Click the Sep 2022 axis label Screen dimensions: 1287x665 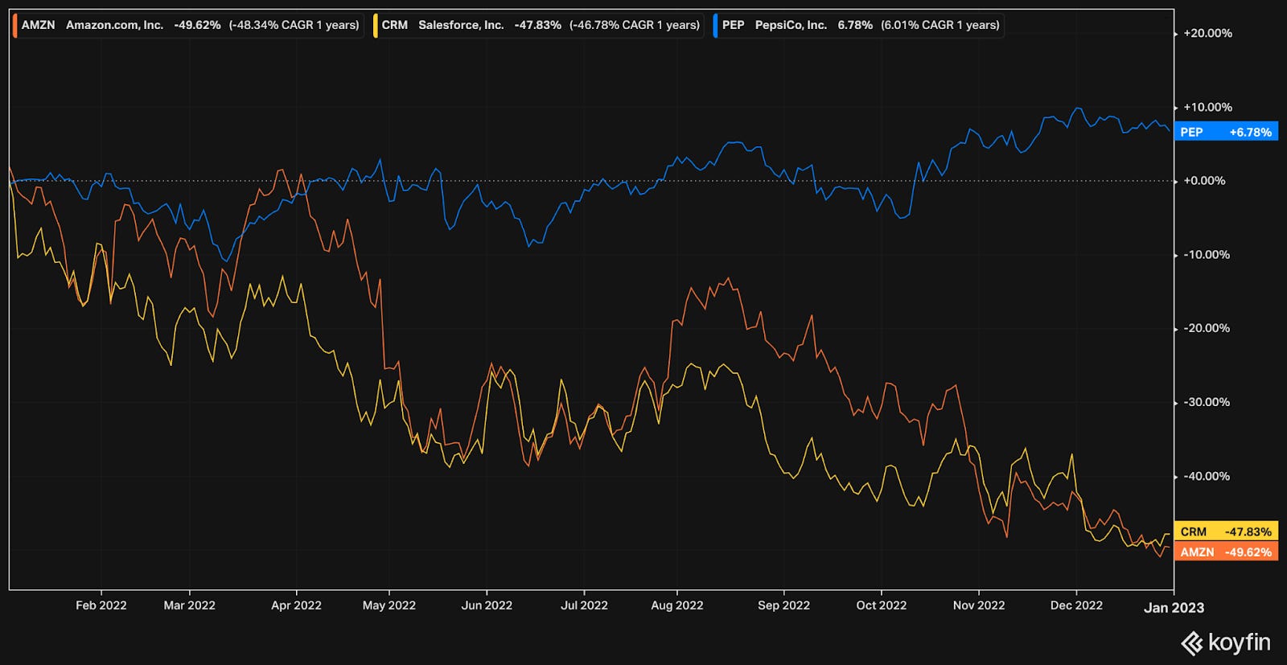click(784, 605)
